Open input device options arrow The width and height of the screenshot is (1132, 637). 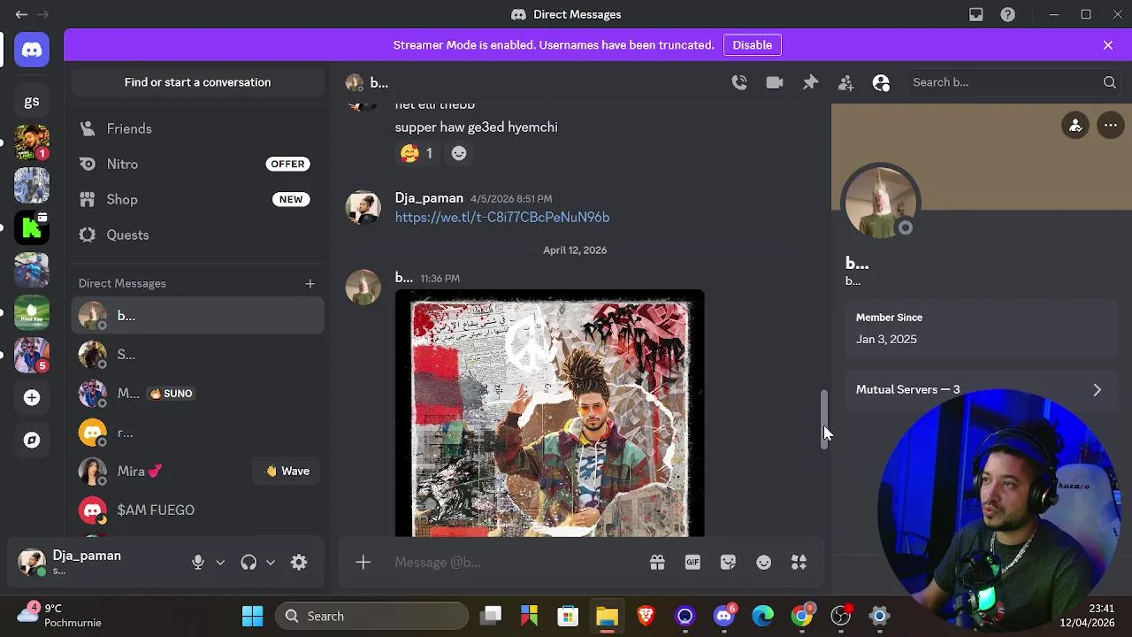(220, 562)
